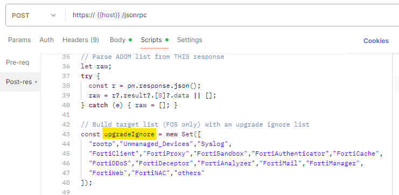This screenshot has width=399, height=195.
Task: Click the "FortiClient" string
Action: pos(114,154)
